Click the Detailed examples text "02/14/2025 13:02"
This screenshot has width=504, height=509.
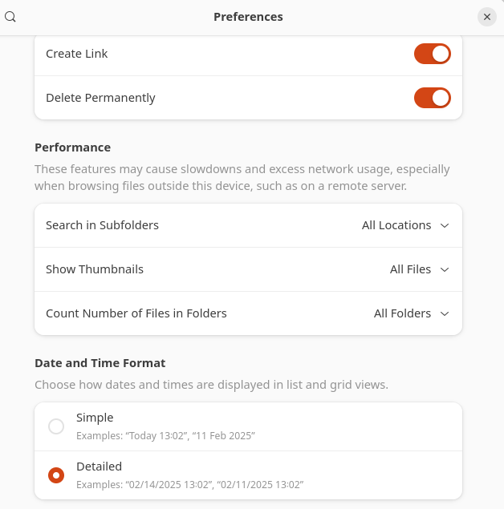(169, 485)
